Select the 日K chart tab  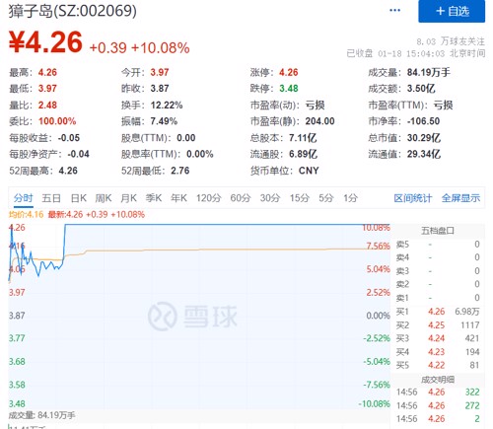[79, 198]
